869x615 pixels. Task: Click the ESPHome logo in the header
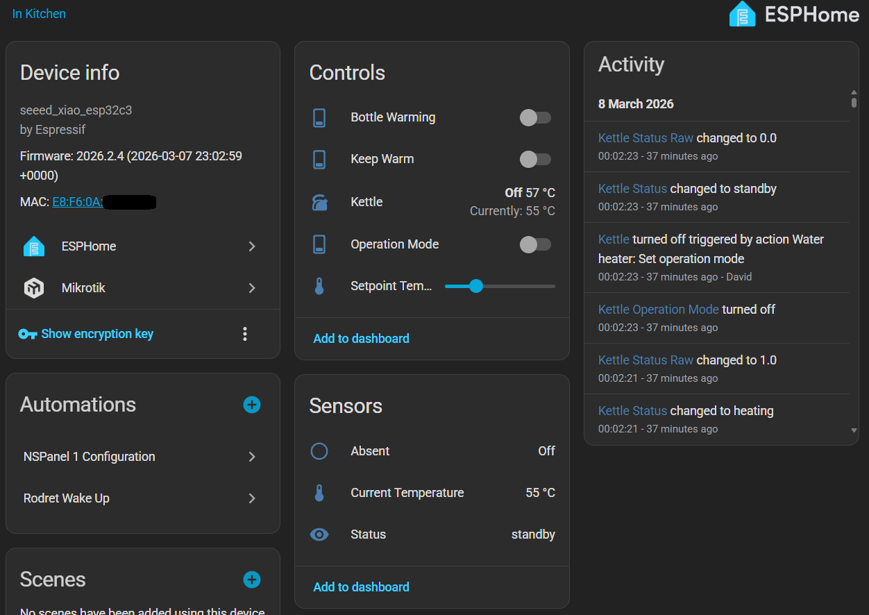[742, 15]
